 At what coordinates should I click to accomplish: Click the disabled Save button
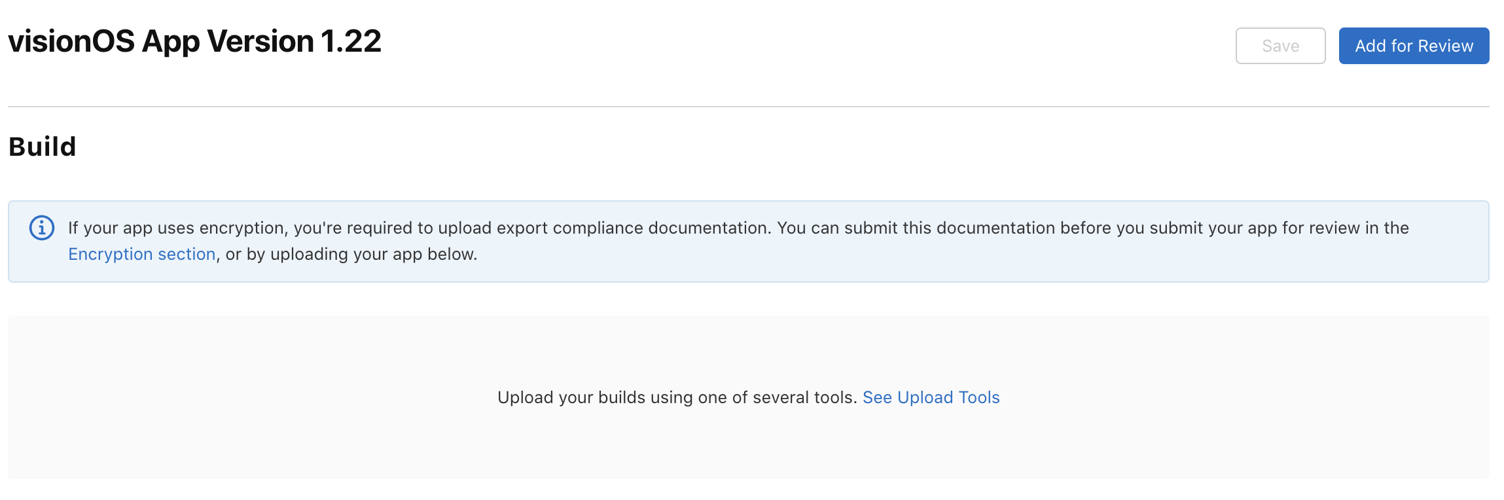(x=1280, y=46)
